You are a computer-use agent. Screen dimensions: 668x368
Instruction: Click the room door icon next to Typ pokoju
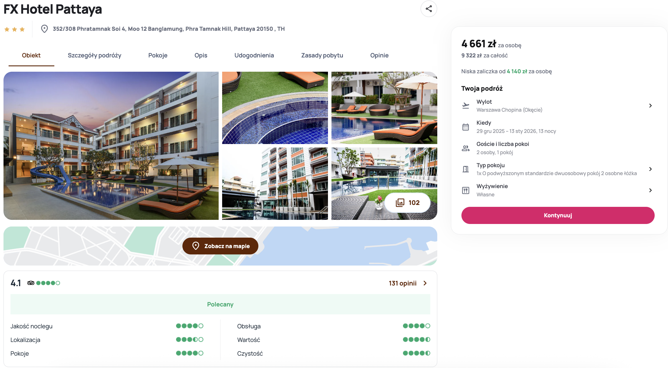click(x=466, y=169)
